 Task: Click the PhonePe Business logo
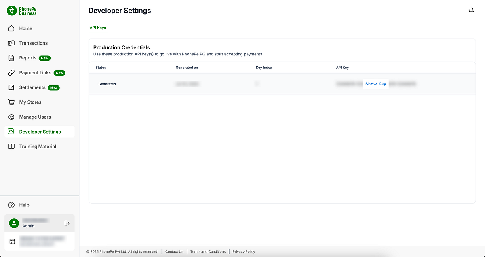coord(22,11)
